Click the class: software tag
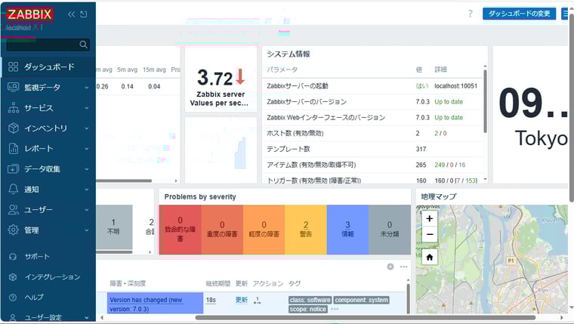The width and height of the screenshot is (574, 324). (310, 300)
